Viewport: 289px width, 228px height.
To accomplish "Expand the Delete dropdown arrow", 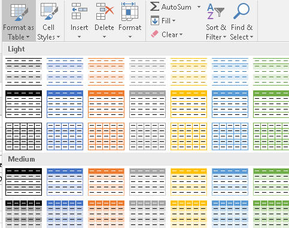I will pyautogui.click(x=104, y=37).
